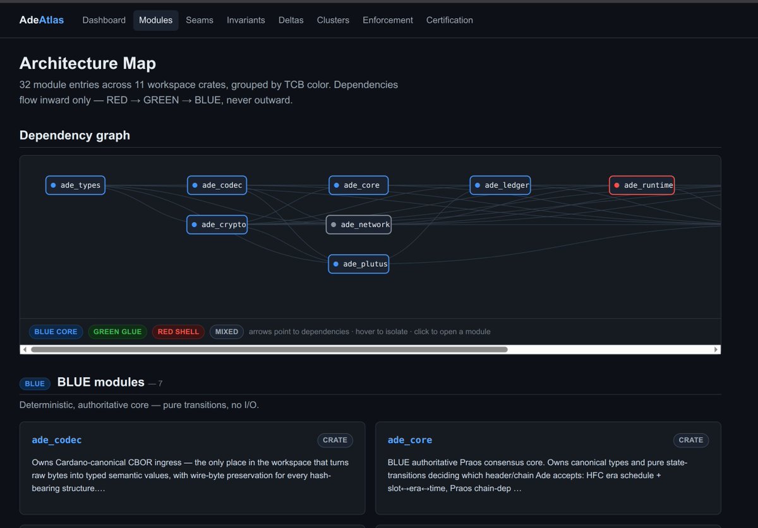Click the "32 module entries" summary text

pyautogui.click(x=208, y=92)
